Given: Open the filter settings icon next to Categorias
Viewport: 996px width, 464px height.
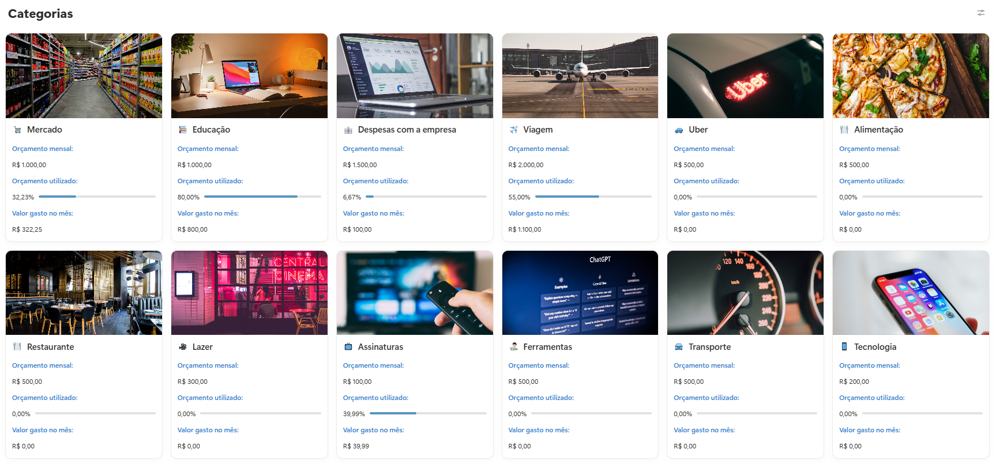Looking at the screenshot, I should click(x=980, y=13).
